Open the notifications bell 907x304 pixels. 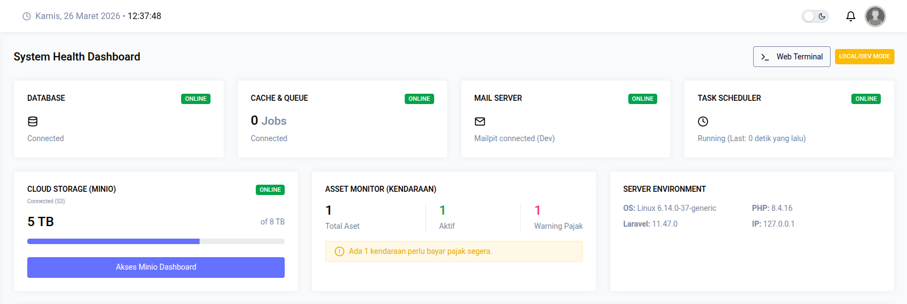click(x=850, y=16)
